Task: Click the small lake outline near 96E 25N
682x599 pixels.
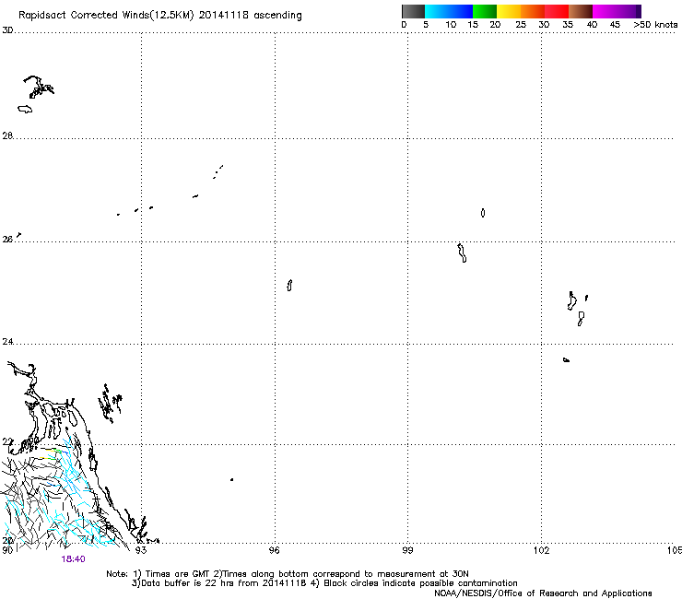Action: point(289,286)
